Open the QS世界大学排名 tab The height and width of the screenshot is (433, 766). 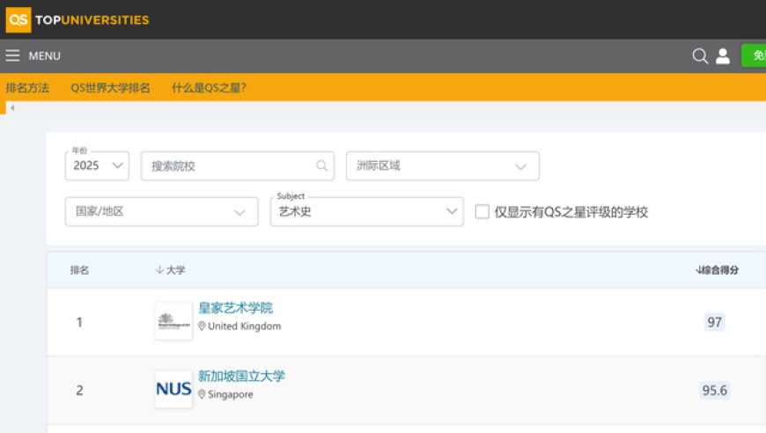tap(110, 88)
